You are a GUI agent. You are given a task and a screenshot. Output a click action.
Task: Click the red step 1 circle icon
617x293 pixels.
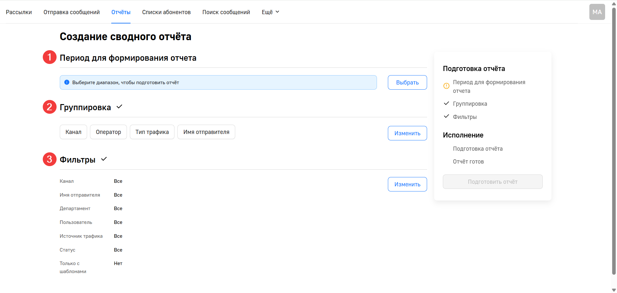click(x=49, y=57)
